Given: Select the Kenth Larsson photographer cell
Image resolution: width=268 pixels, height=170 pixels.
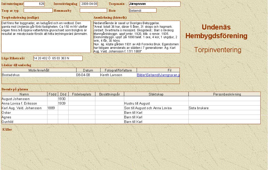Looking at the screenshot, I should pos(111,75).
